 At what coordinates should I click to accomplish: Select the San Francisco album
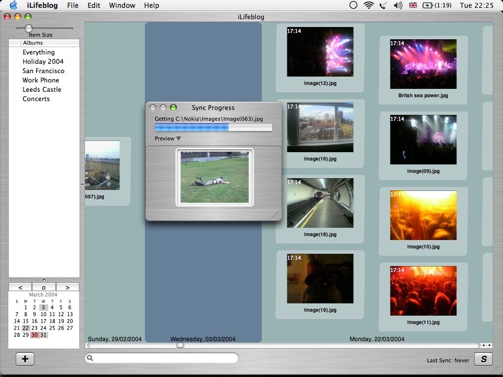[43, 71]
